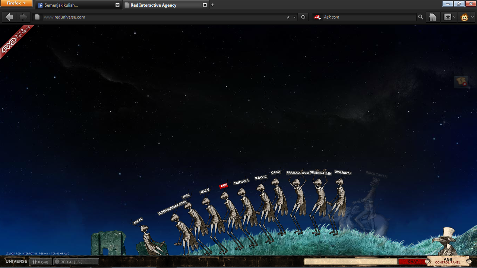Open the Terms of Use link
This screenshot has height=268, width=477.
(60, 253)
